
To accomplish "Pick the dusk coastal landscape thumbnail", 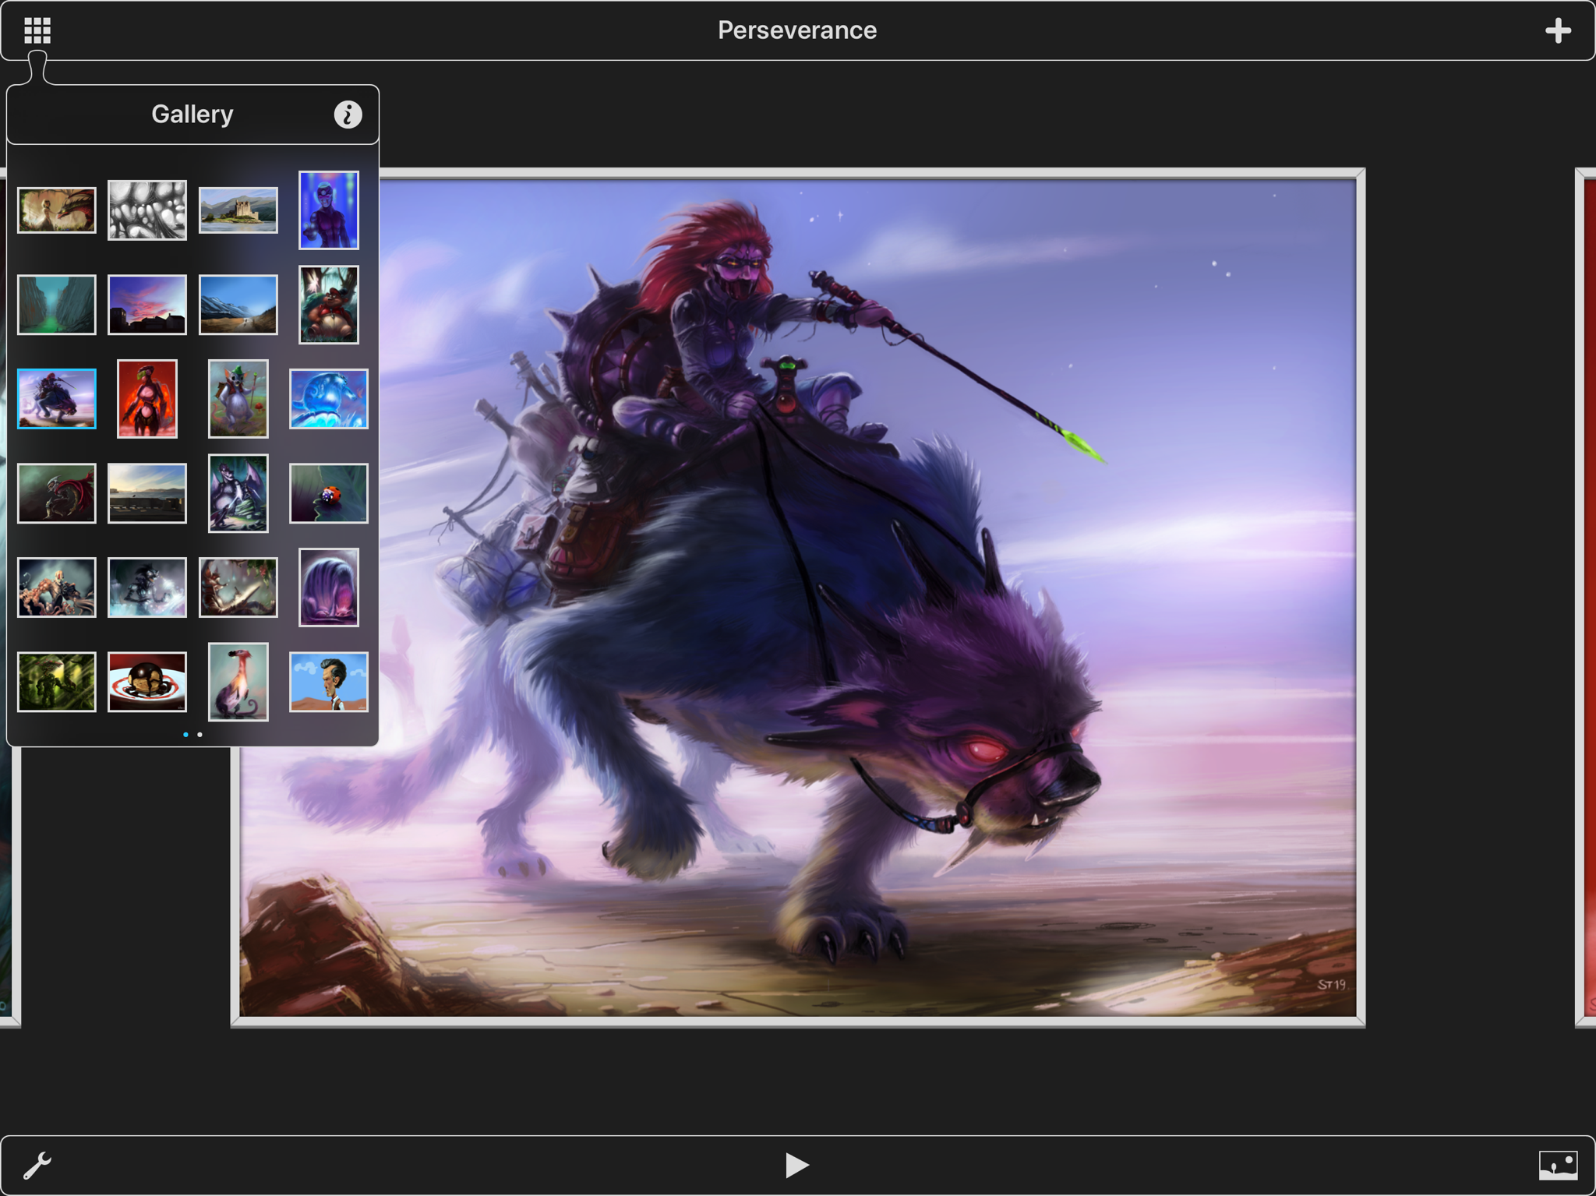I will [x=147, y=493].
